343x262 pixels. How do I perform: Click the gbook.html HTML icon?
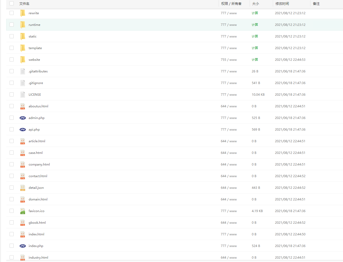click(x=23, y=222)
